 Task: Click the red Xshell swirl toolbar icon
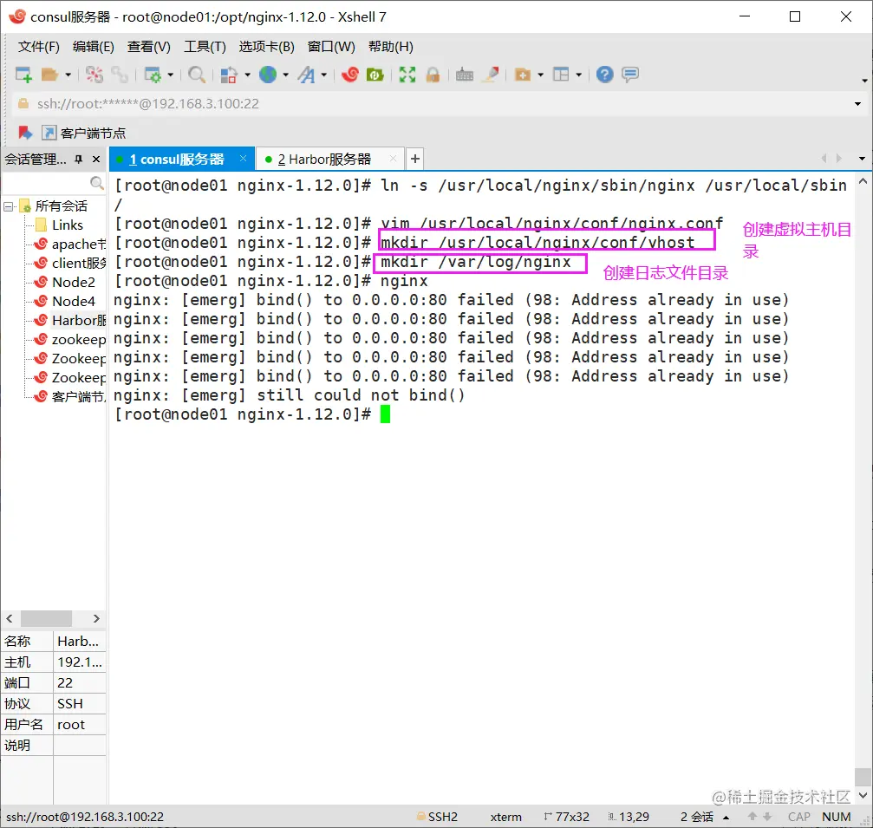(350, 75)
